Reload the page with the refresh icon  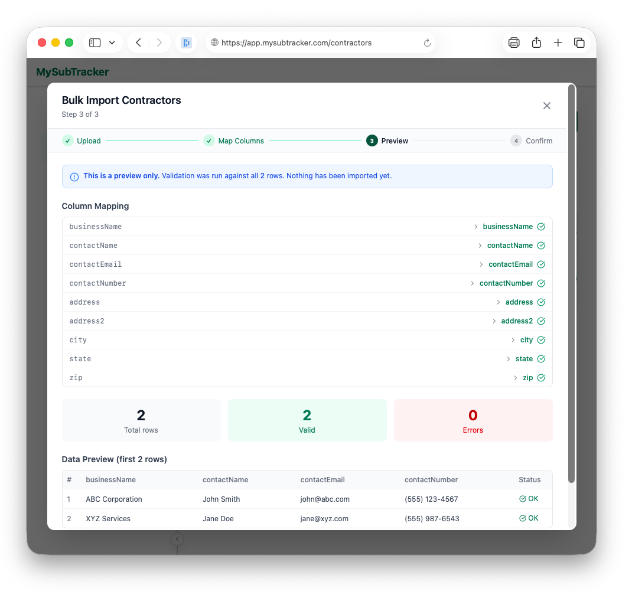(427, 42)
